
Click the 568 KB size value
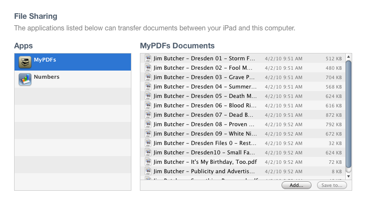(334, 87)
